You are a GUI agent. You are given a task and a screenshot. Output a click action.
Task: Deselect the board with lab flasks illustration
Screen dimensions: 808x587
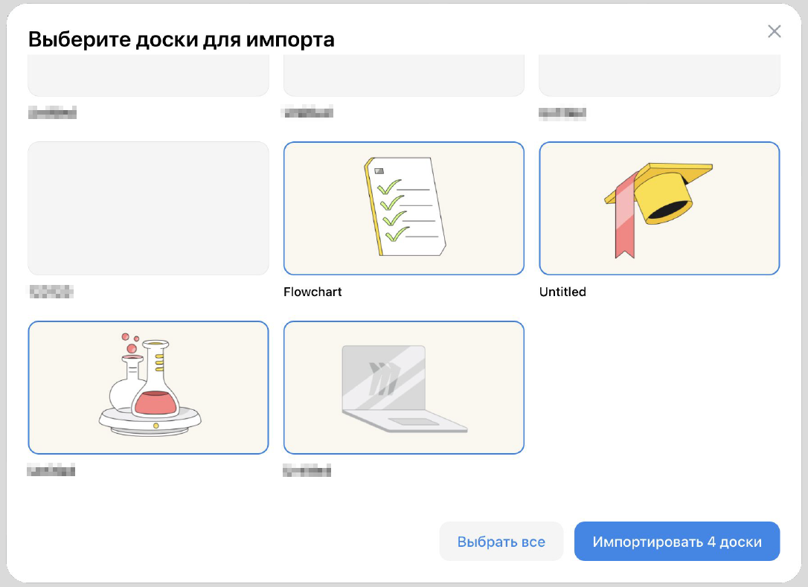pyautogui.click(x=148, y=388)
